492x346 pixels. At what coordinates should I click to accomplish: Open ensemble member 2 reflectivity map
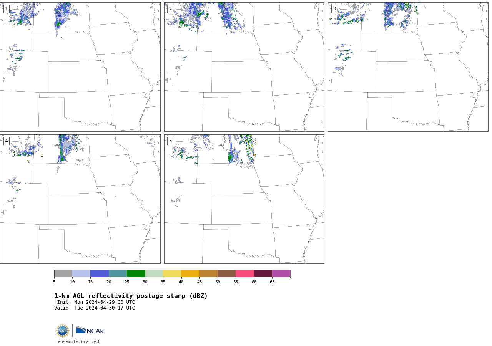[x=244, y=67]
